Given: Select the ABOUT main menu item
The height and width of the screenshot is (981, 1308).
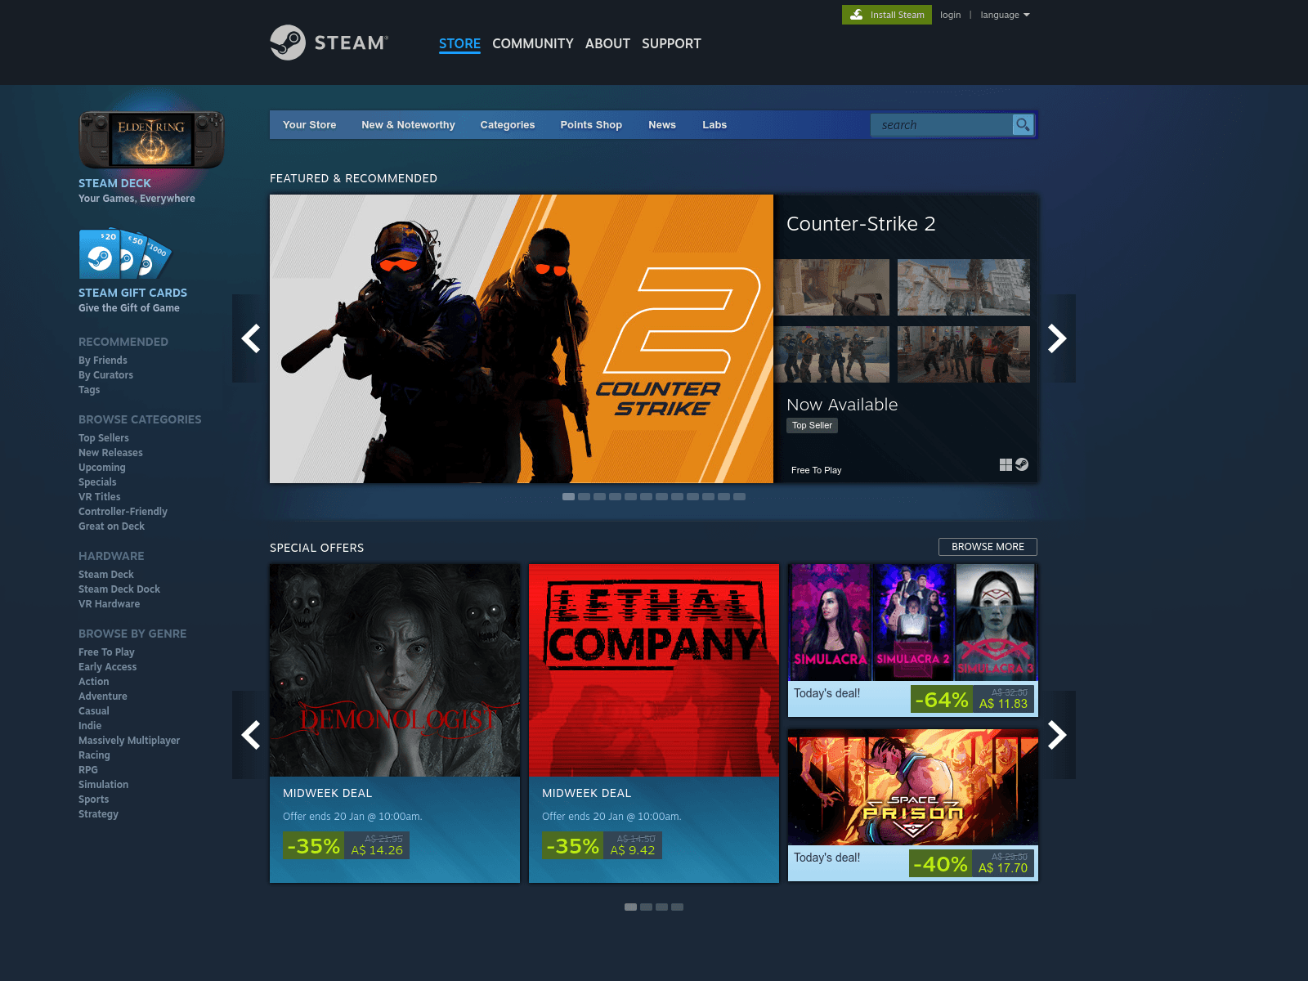Looking at the screenshot, I should click(607, 43).
